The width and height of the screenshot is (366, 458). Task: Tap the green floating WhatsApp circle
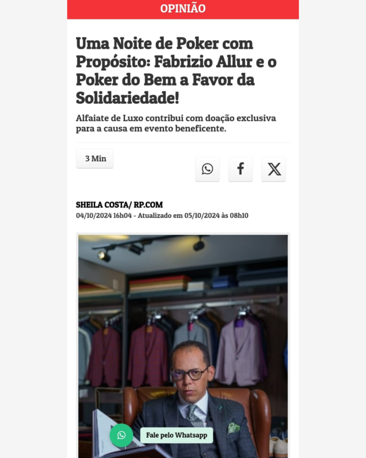[x=122, y=435]
